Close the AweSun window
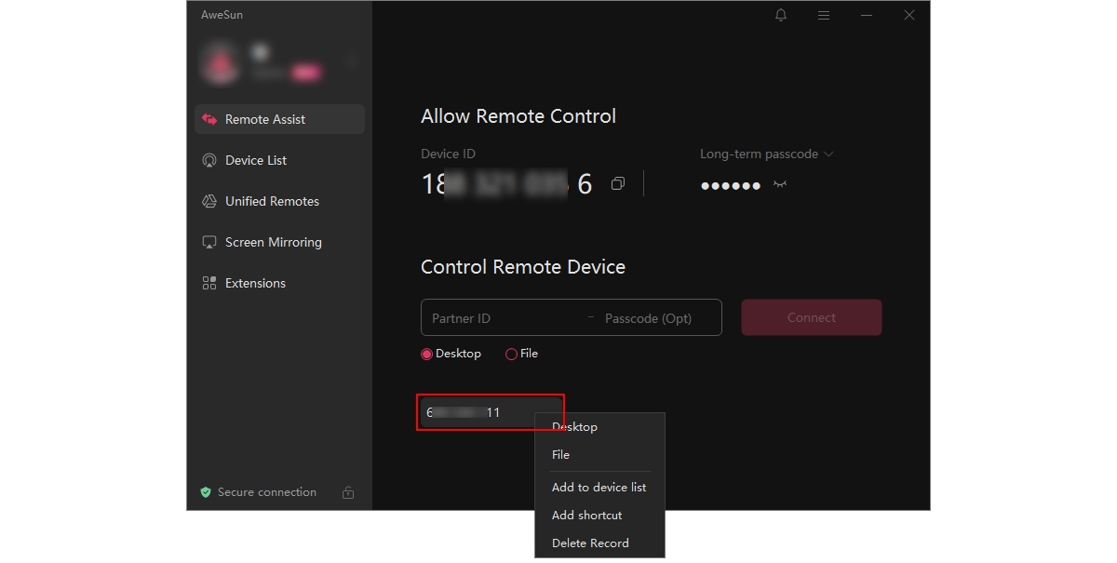Viewport: 1117px width, 563px height. pos(909,15)
